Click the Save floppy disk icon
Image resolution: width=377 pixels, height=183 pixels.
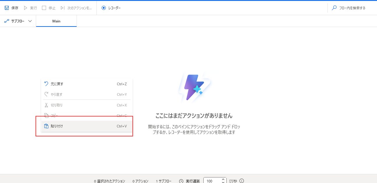click(7, 8)
